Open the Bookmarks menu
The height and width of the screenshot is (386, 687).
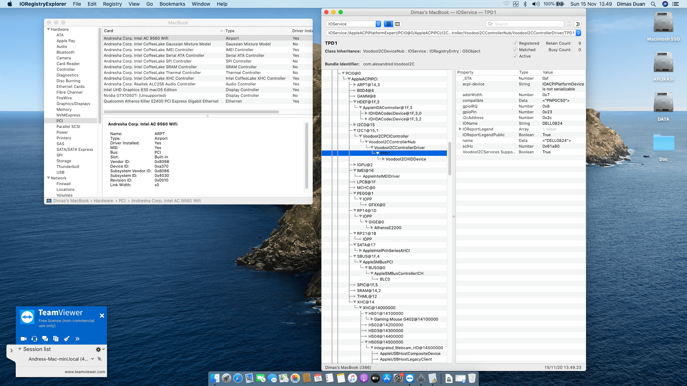172,4
